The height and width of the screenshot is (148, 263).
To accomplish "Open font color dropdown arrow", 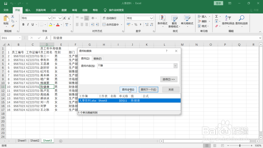I will coord(61,25).
